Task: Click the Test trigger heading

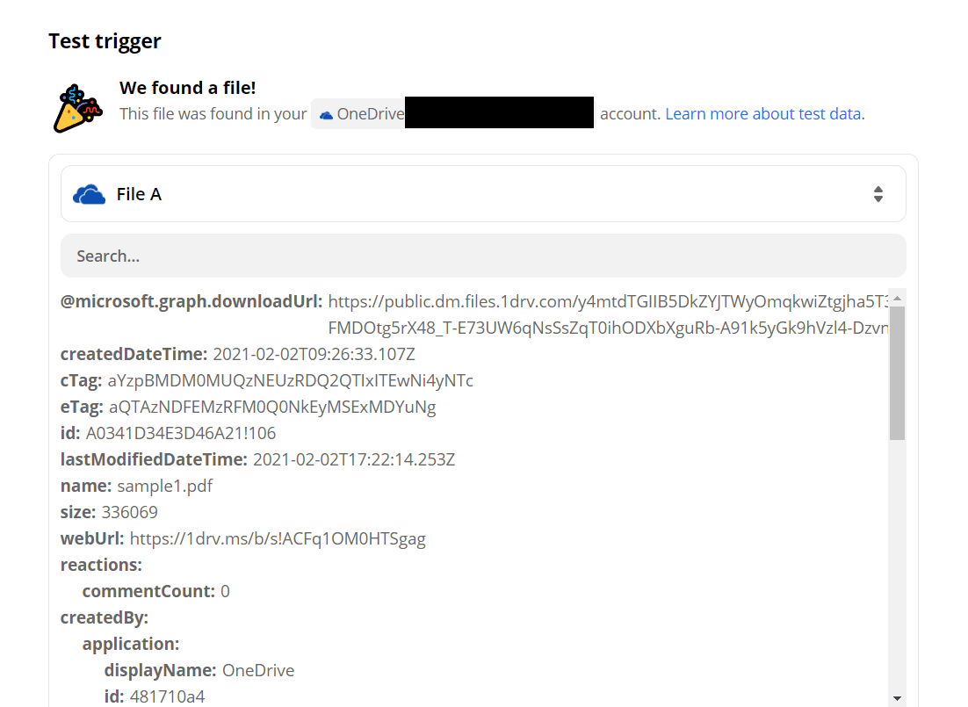Action: (105, 40)
